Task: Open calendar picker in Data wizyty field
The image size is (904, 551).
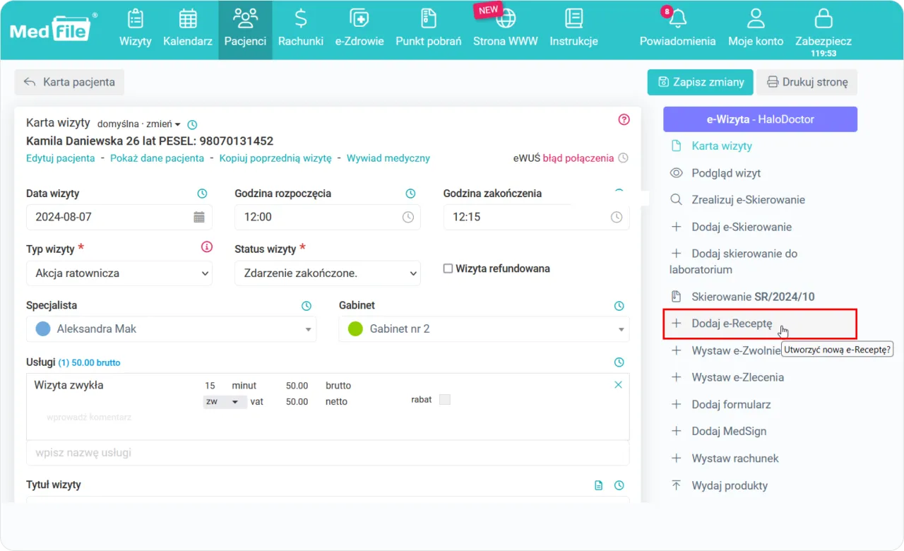Action: coord(199,217)
